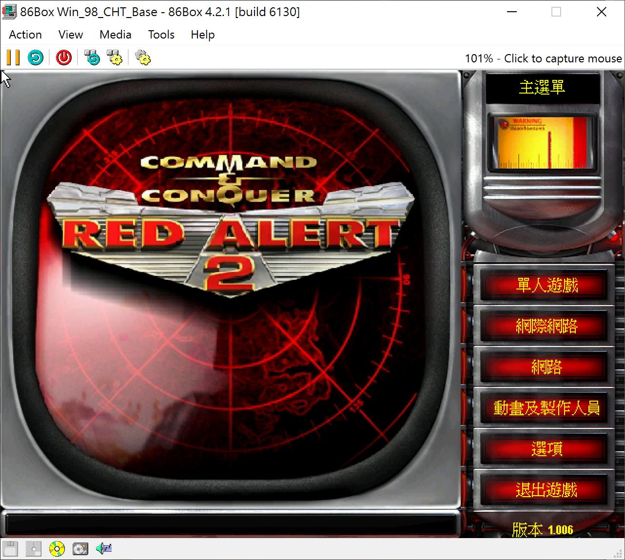Click the teal hard reset icon
The width and height of the screenshot is (625, 560).
click(x=36, y=58)
